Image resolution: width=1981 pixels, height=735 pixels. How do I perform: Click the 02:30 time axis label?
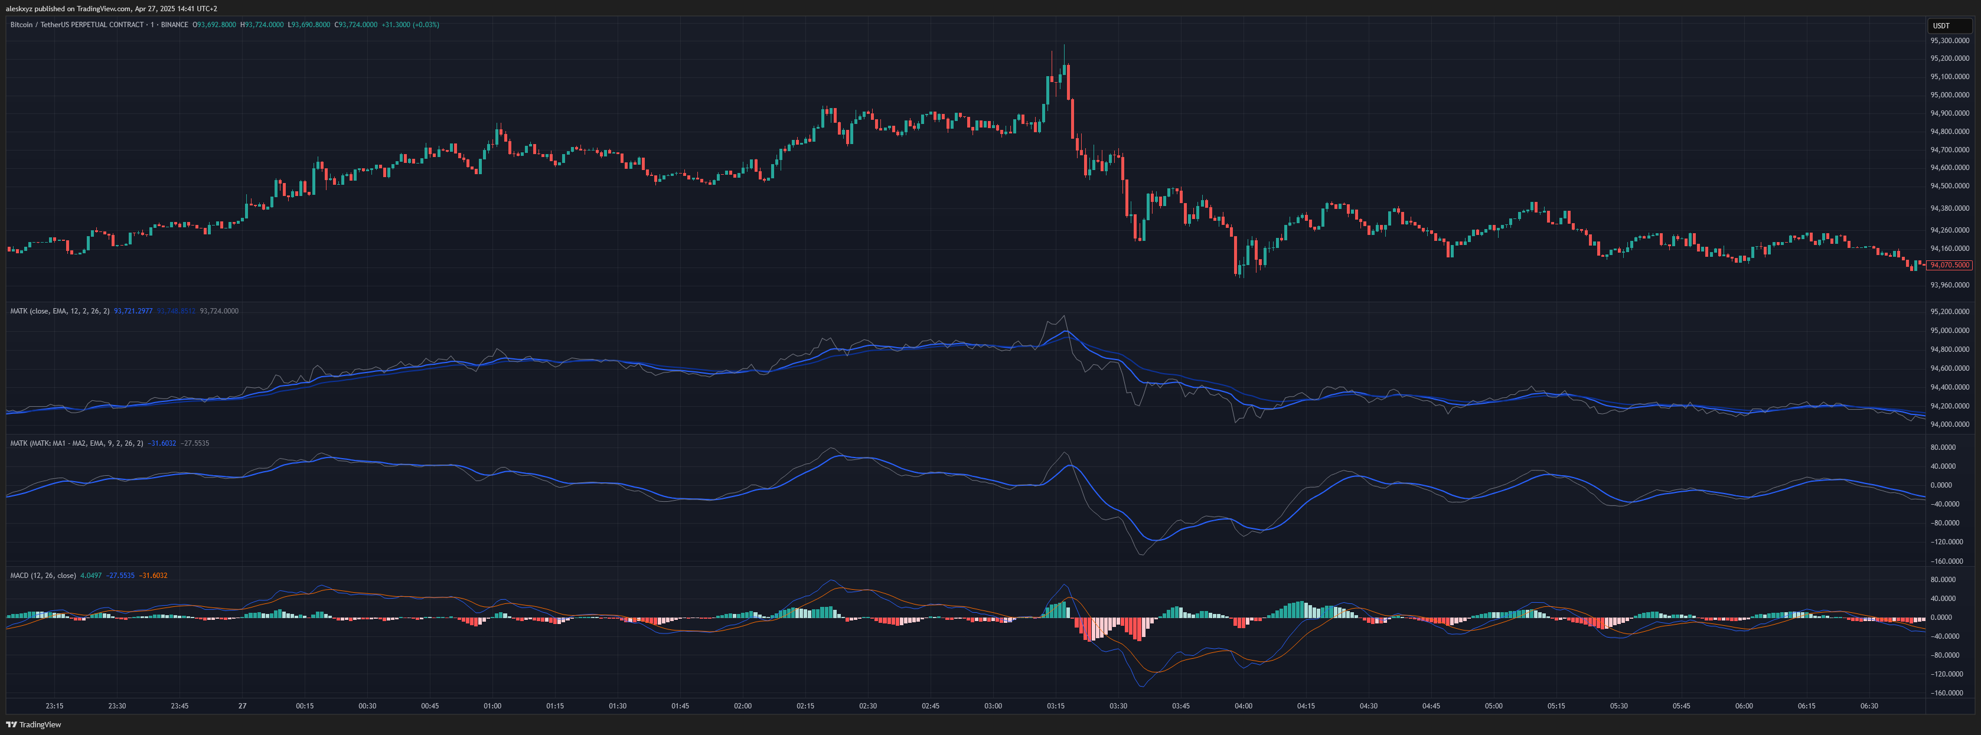[x=868, y=706]
